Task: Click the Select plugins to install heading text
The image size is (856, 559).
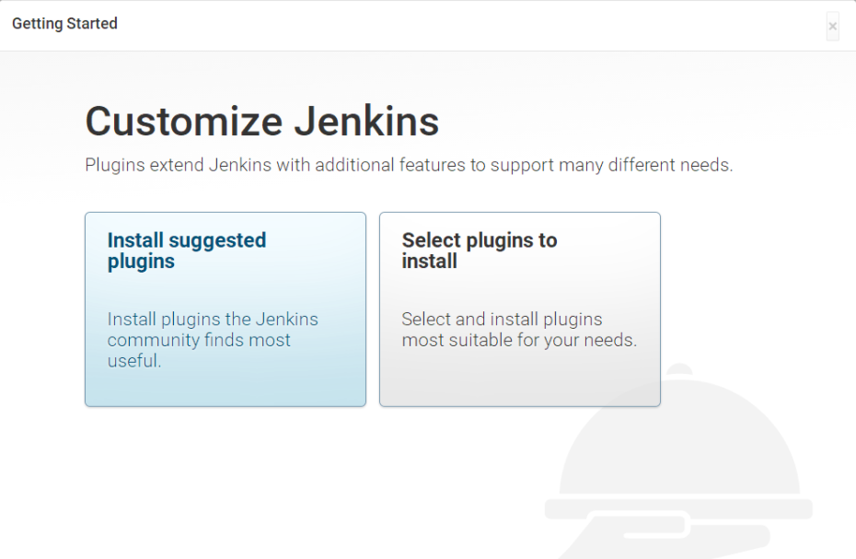Action: [x=480, y=250]
